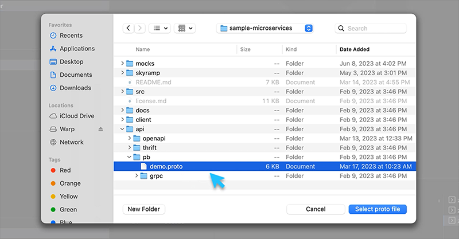Click the license.md file row
This screenshot has width=459, height=239.
(264, 101)
